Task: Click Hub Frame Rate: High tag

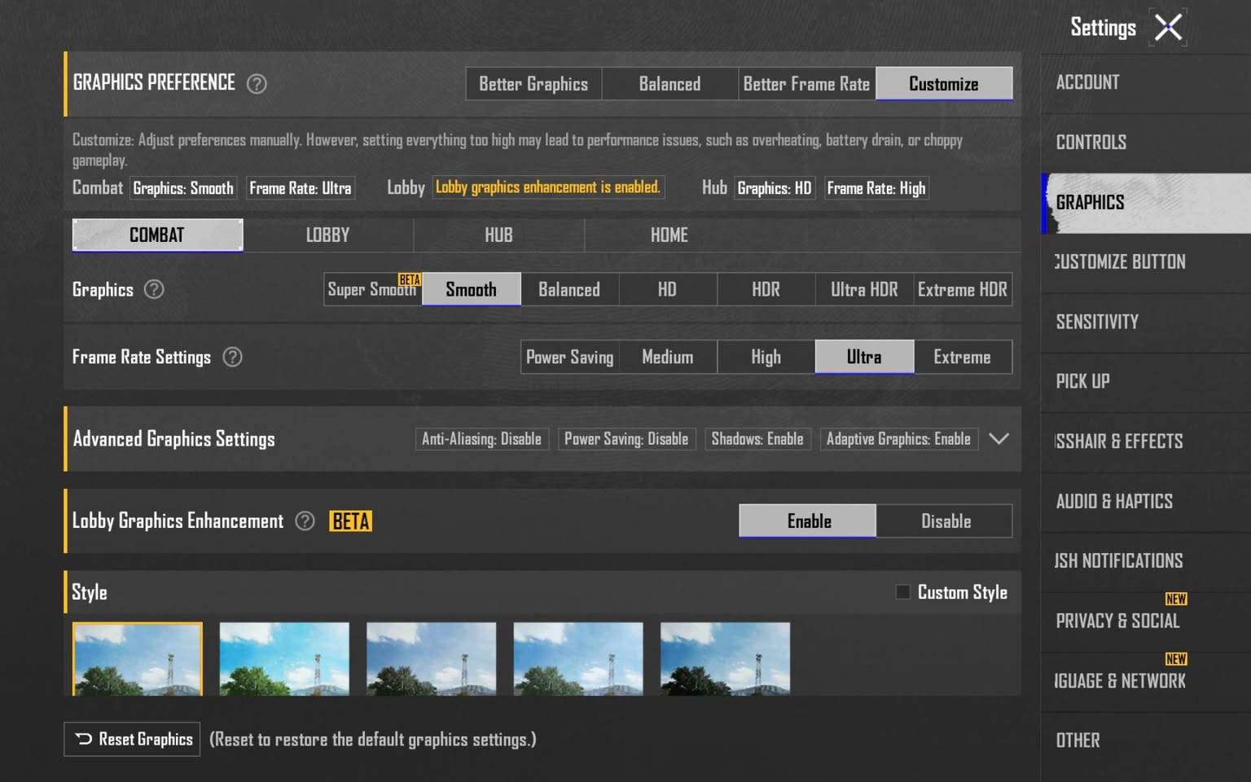Action: pyautogui.click(x=876, y=188)
